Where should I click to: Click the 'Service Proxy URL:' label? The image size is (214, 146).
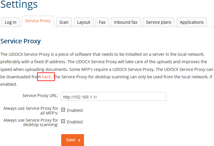pos(40,96)
